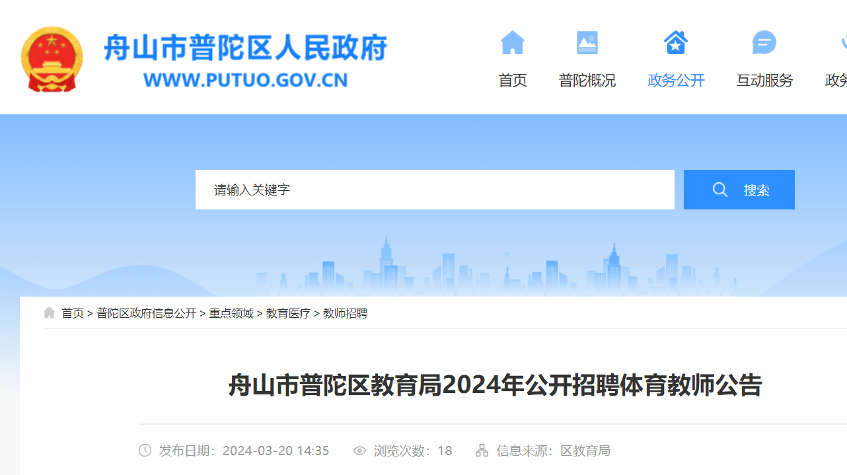
Task: Open the 政务公开 navigation menu item
Action: pos(676,81)
